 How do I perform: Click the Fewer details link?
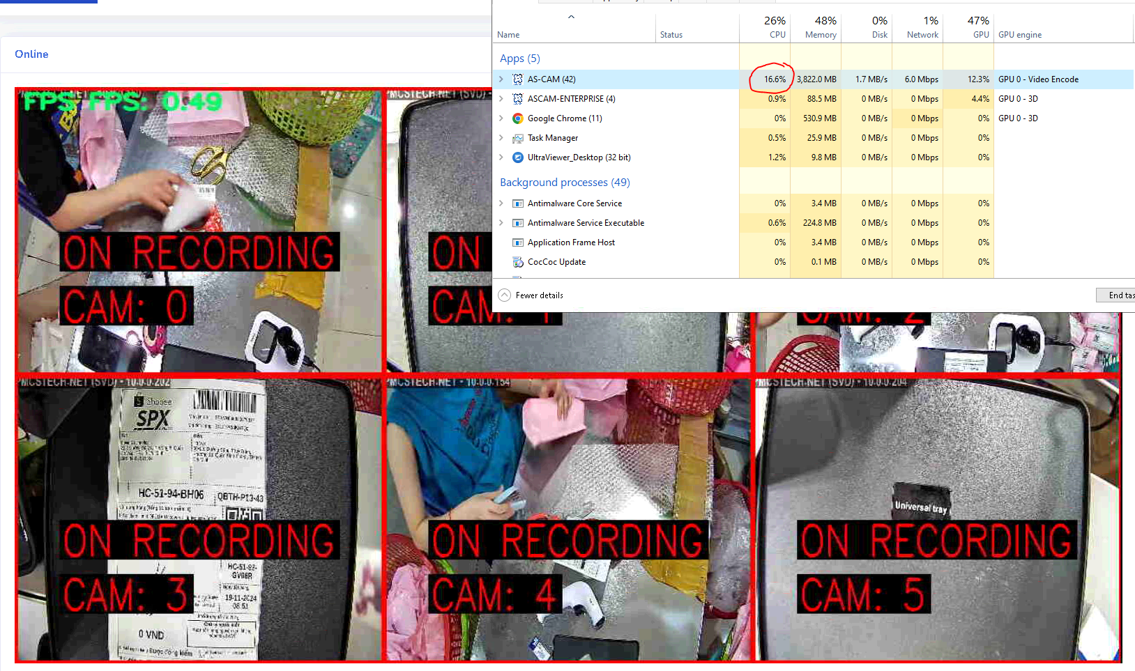coord(540,295)
